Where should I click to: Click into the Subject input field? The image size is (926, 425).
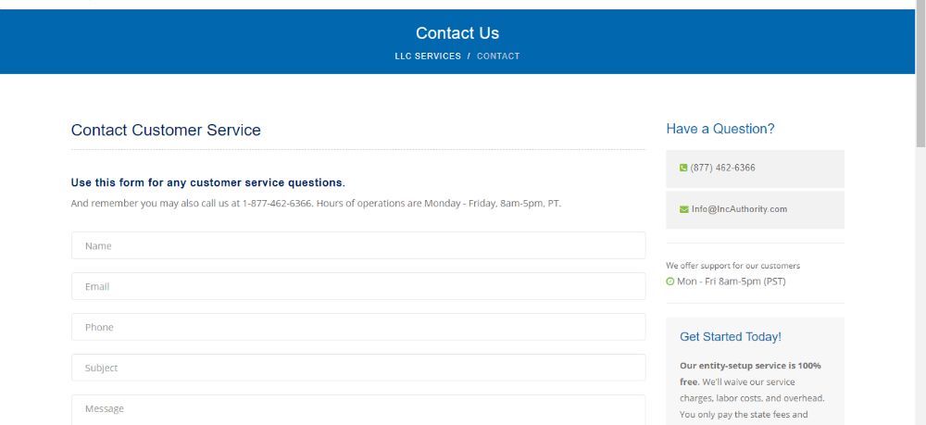(x=358, y=368)
